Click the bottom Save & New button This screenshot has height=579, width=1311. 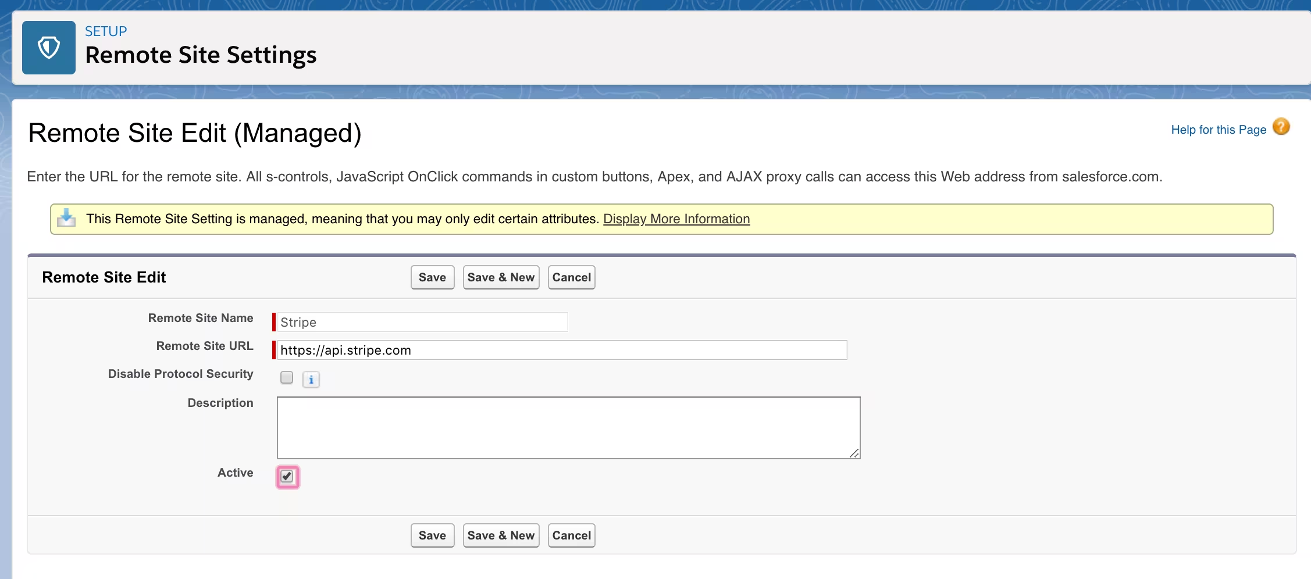pyautogui.click(x=500, y=535)
